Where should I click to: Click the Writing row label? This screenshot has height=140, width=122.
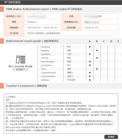45,58
